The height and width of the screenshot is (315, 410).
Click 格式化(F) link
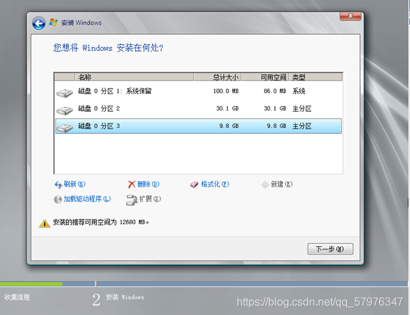215,184
